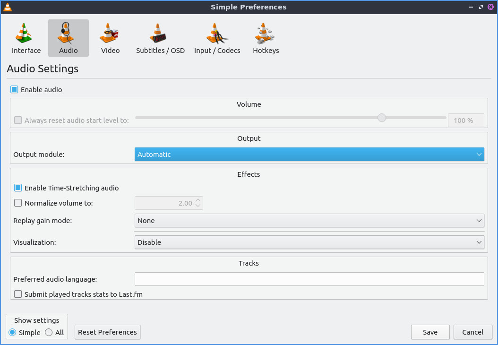Open Subtitles / OSD preferences icon
The height and width of the screenshot is (345, 498).
click(160, 34)
